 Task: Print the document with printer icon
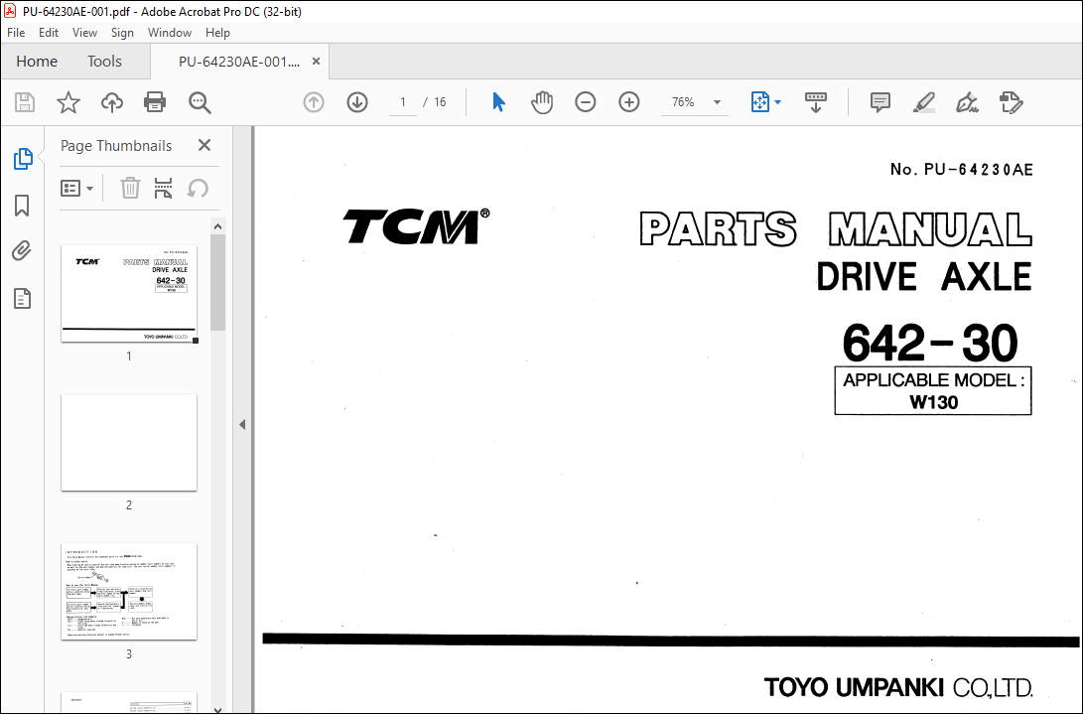click(x=155, y=102)
